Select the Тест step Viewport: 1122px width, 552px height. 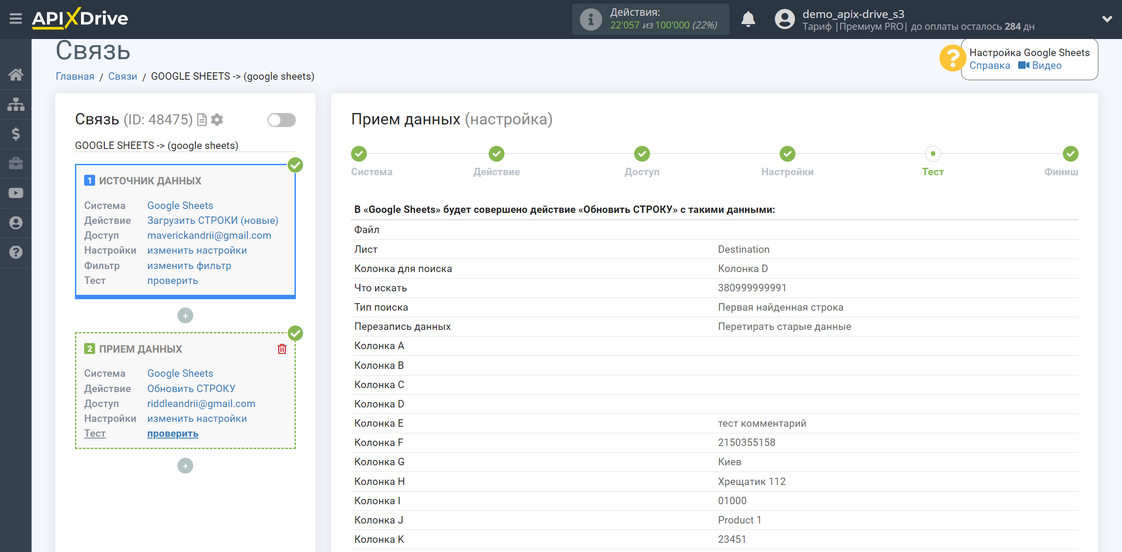(933, 154)
